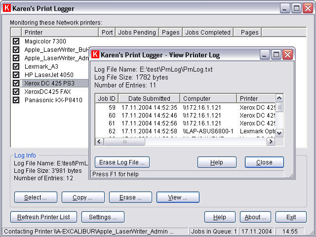
Task: Toggle the Xerox DC 425 PS3 checkbox
Action: (x=16, y=83)
